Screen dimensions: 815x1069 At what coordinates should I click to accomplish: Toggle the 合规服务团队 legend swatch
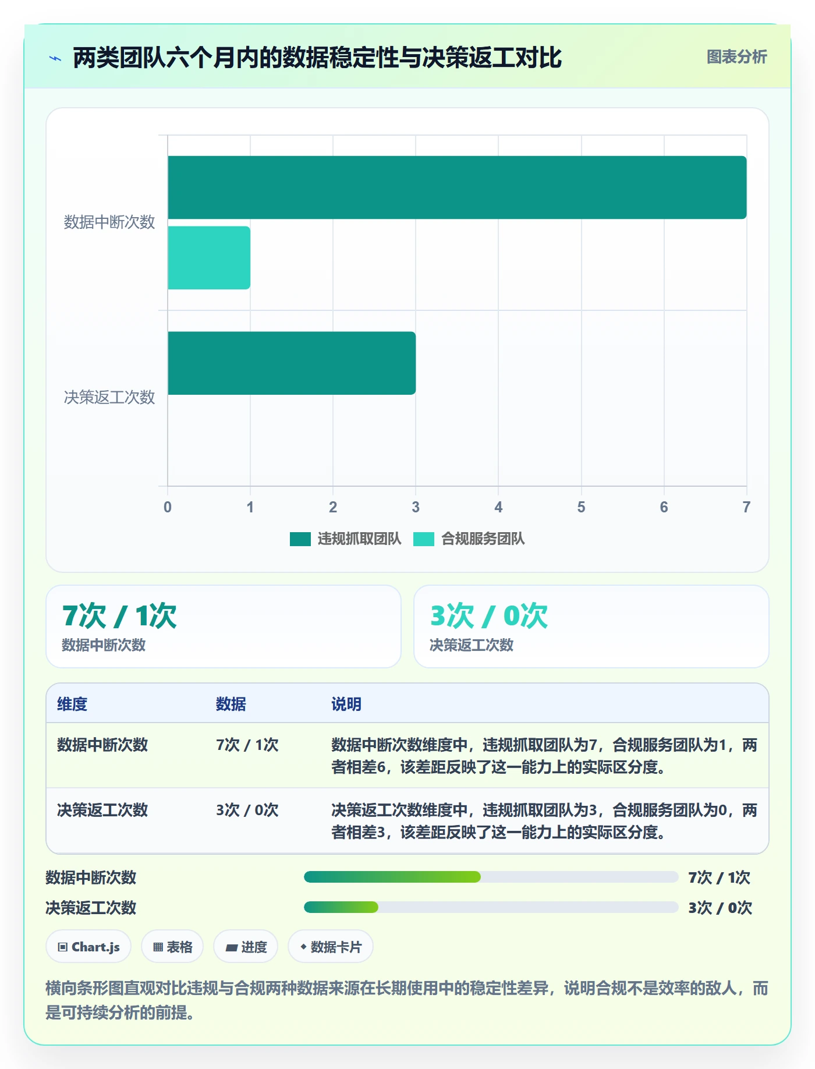pyautogui.click(x=424, y=539)
